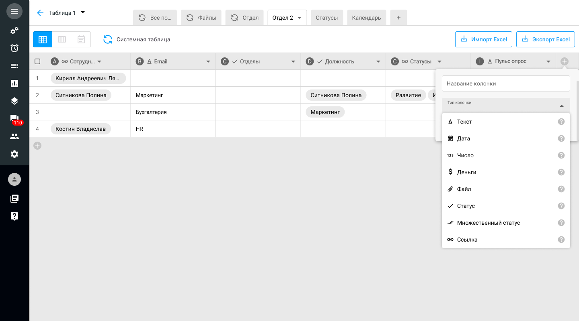Image resolution: width=579 pixels, height=321 pixels.
Task: Open the Email column dropdown arrow
Action: [x=208, y=61]
